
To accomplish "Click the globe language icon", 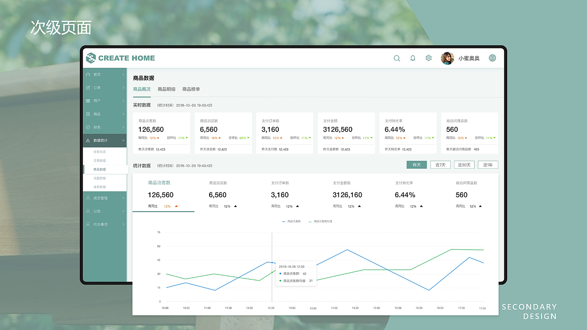I will (493, 58).
